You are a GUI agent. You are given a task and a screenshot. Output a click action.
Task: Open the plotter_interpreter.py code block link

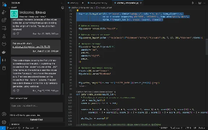point(31,47)
